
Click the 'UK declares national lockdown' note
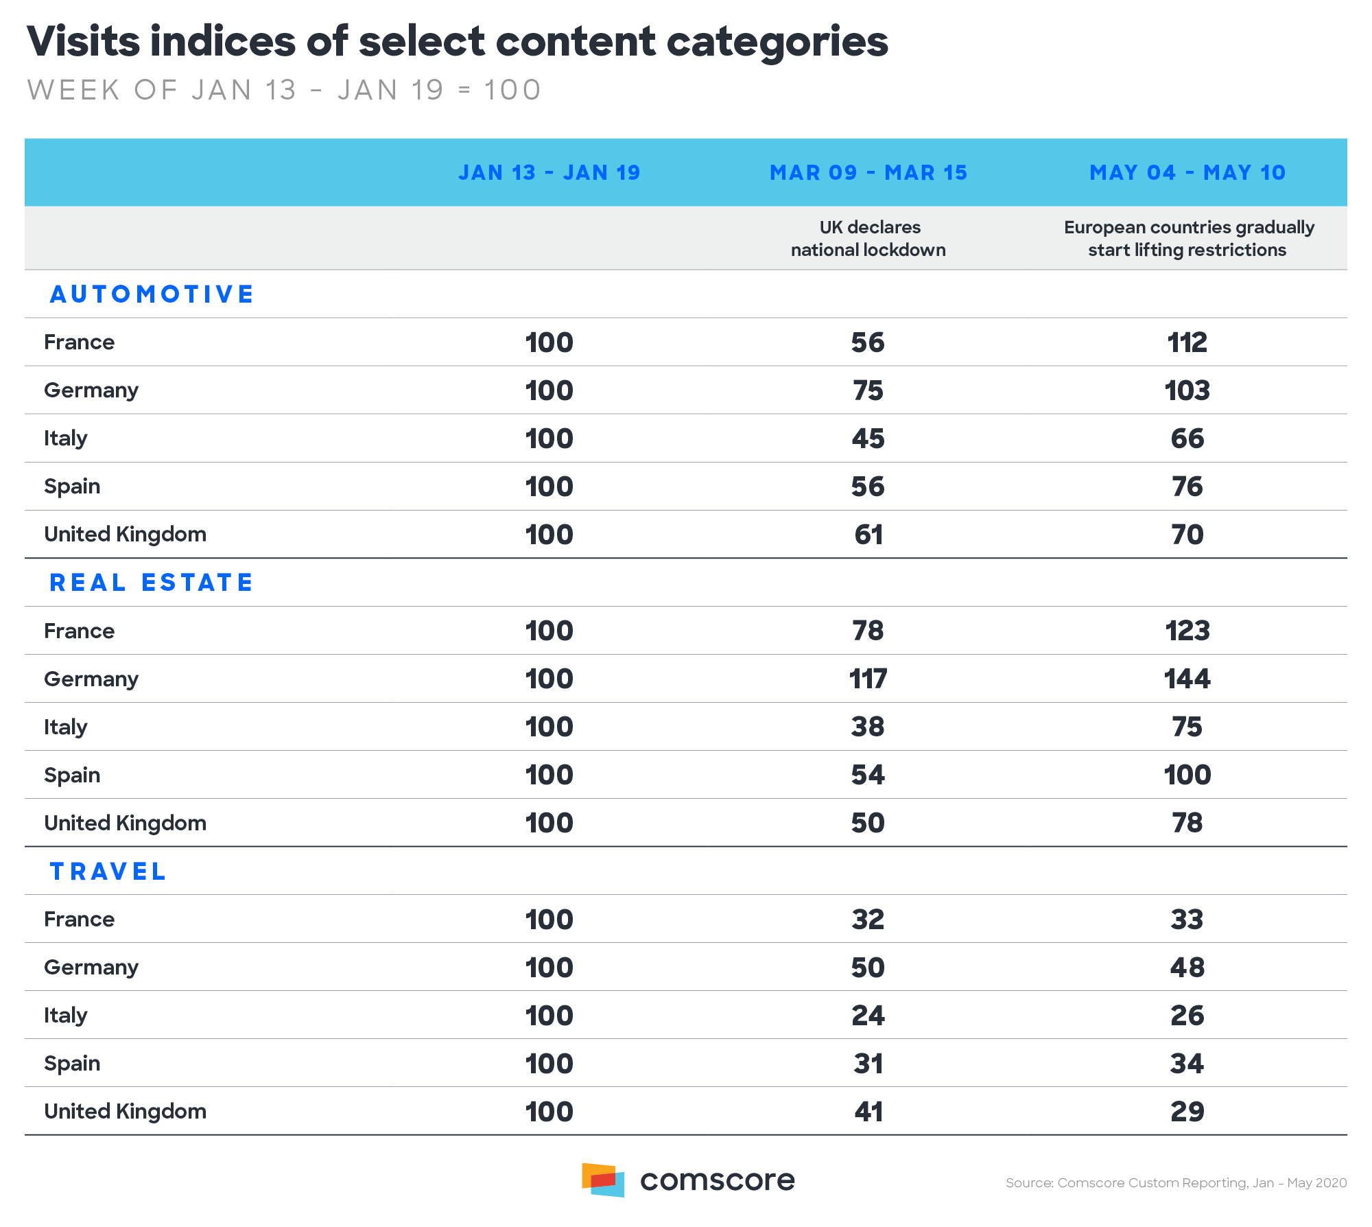pos(868,238)
